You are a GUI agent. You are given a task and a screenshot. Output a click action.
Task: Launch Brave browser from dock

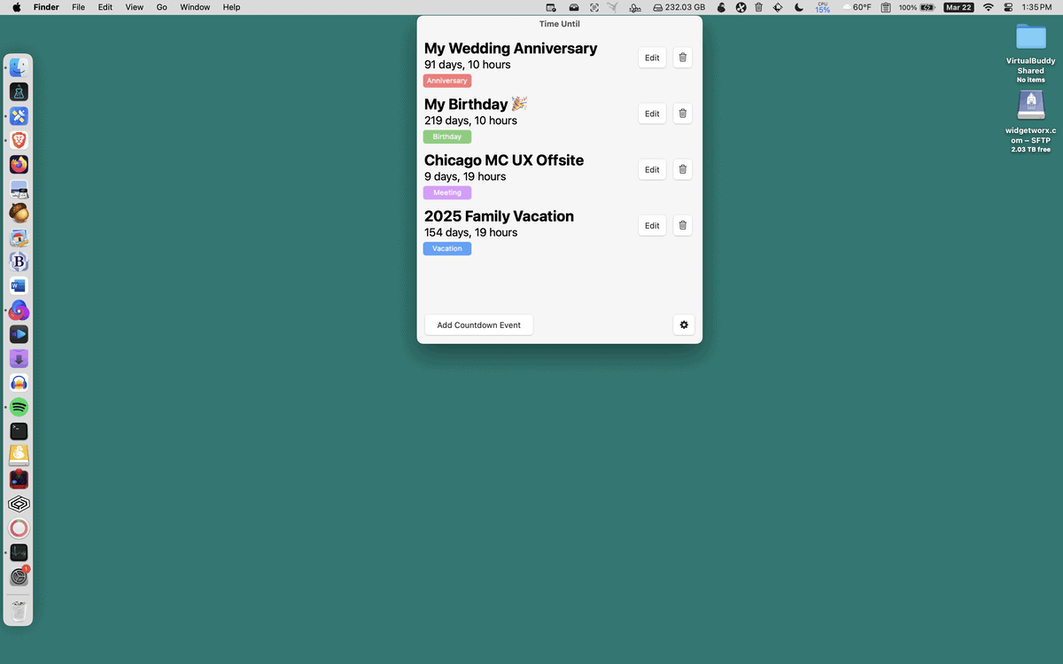point(19,140)
